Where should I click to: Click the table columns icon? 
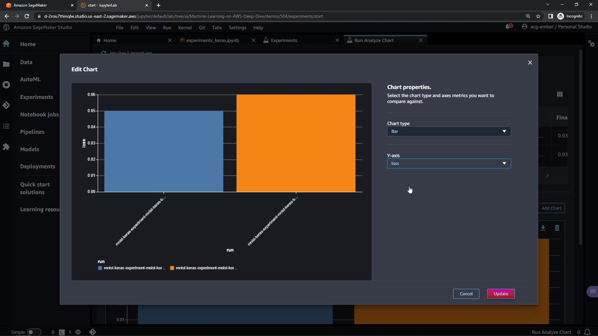tap(560, 94)
